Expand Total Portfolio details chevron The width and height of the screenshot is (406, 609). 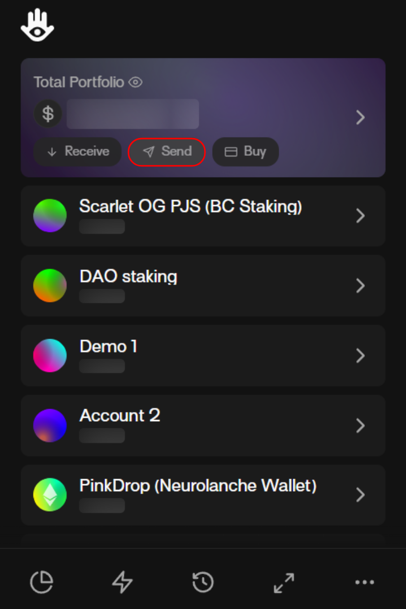[x=360, y=118]
